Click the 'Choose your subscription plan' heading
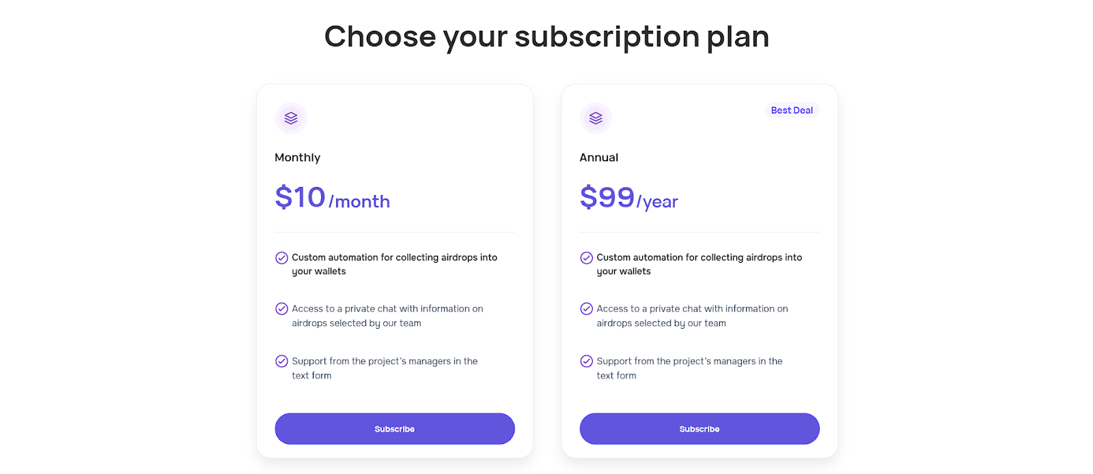 click(x=546, y=37)
